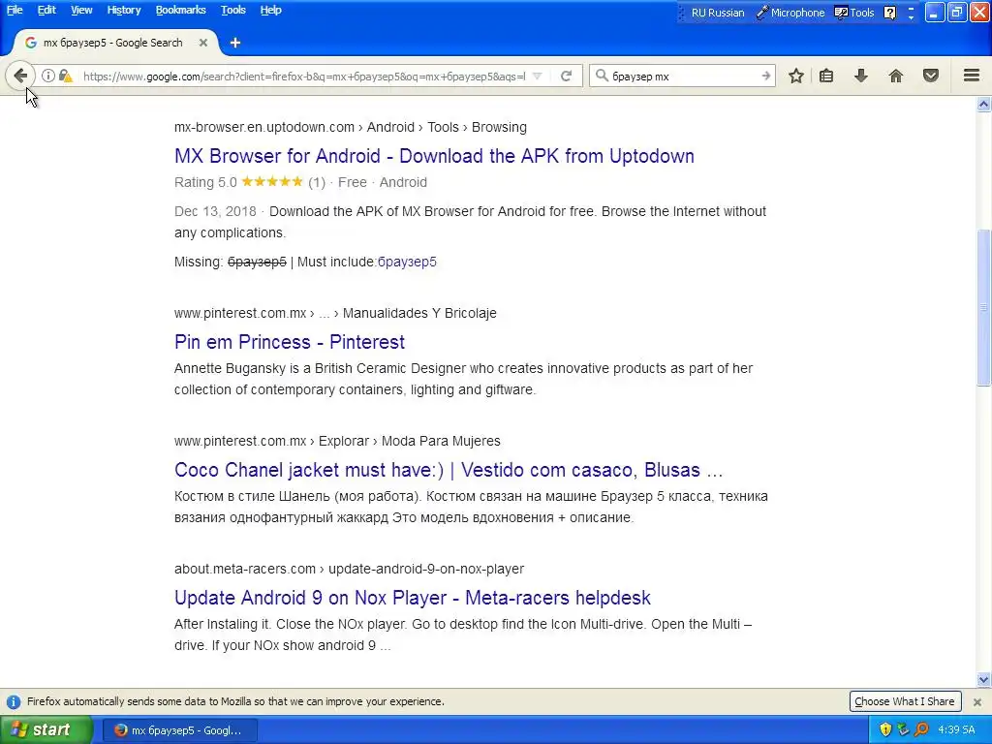The image size is (992, 744).
Task: Focus the address bar URL field
Action: (x=303, y=76)
